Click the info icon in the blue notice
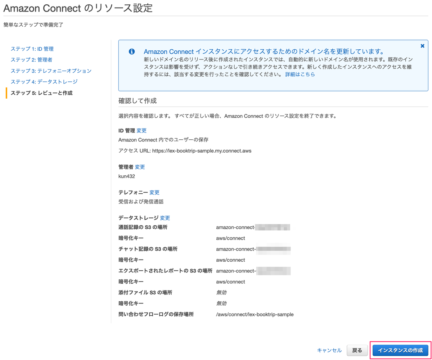Screen dimensions: 432x360 (x=132, y=51)
